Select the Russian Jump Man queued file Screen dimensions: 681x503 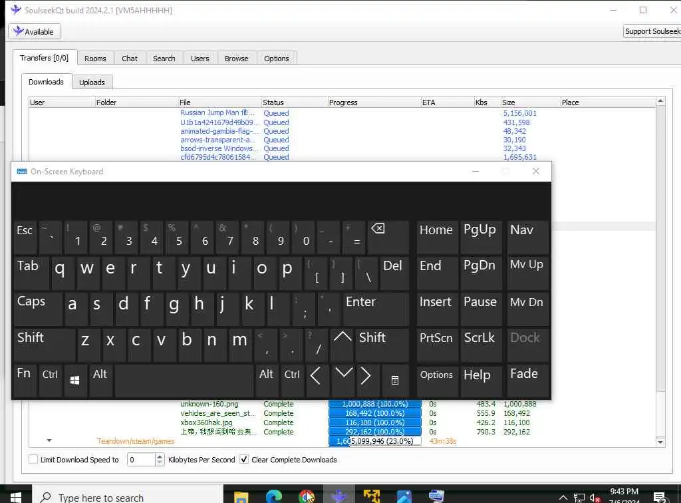pyautogui.click(x=217, y=113)
